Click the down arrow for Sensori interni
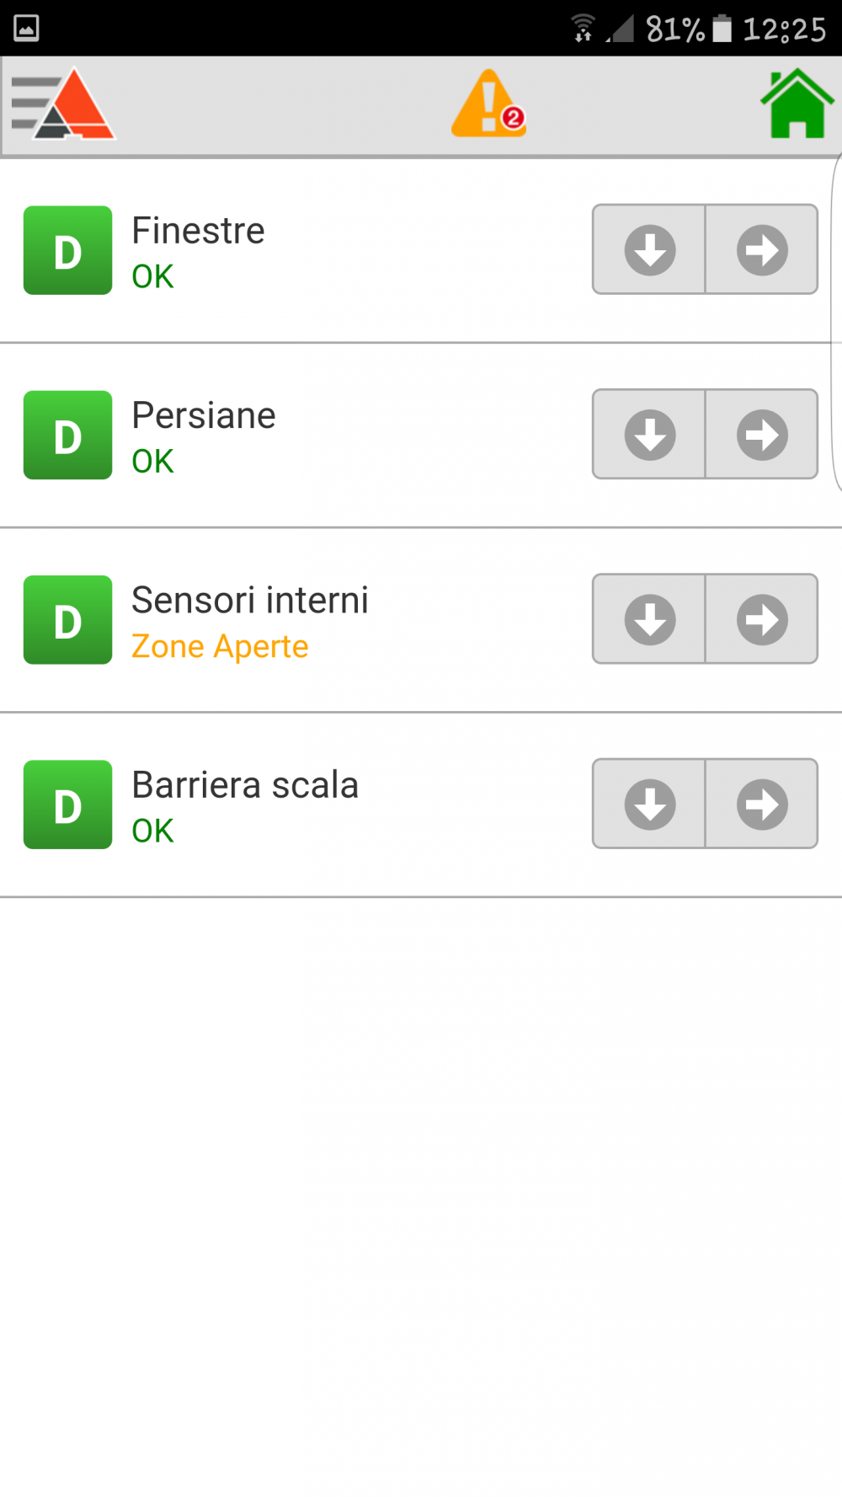Image resolution: width=842 pixels, height=1497 pixels. pos(649,619)
